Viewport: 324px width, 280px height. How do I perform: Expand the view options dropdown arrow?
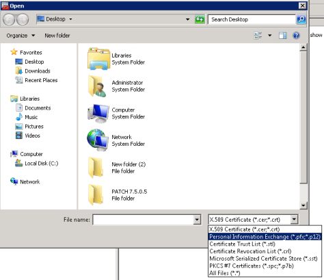coord(270,36)
